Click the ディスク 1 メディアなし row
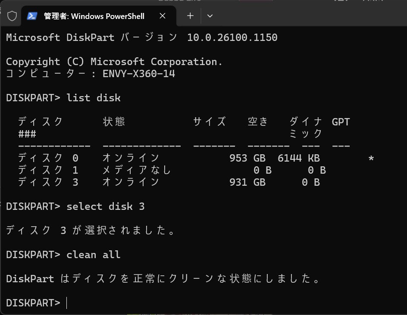The image size is (407, 315). point(172,170)
